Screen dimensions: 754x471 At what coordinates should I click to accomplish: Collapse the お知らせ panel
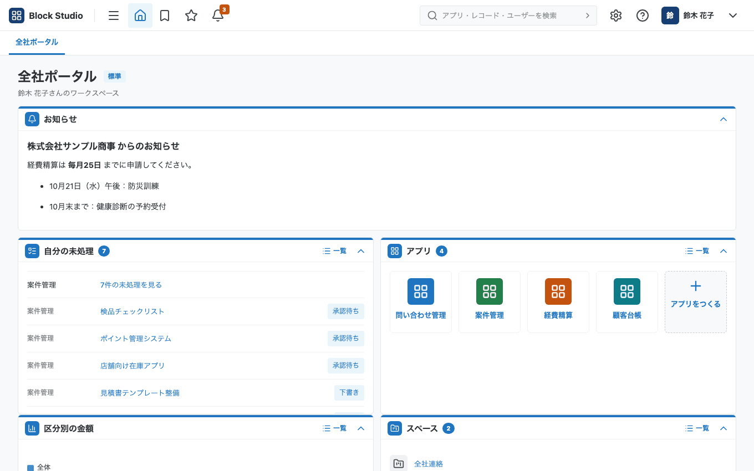tap(723, 119)
